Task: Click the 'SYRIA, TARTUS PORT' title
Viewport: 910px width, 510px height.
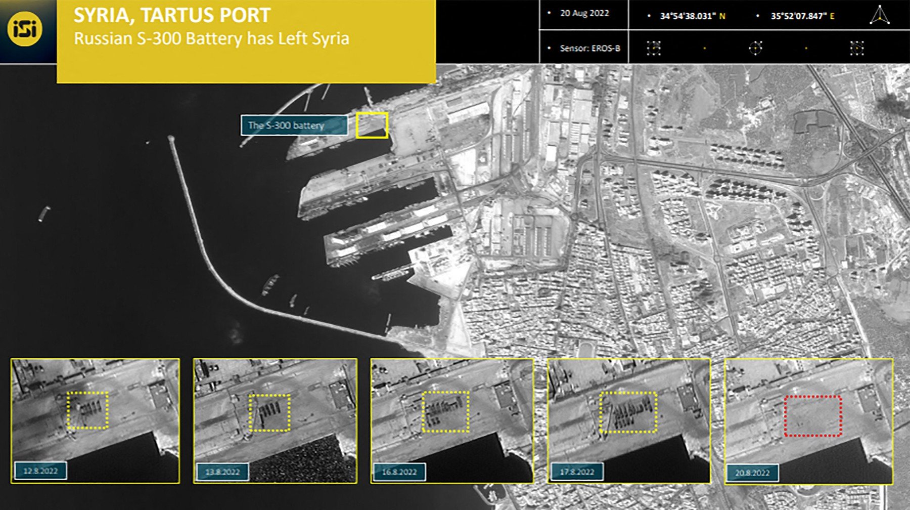Action: click(172, 15)
